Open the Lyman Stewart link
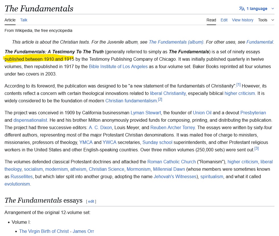Screen dimensions: 279x236 [x=146, y=113]
